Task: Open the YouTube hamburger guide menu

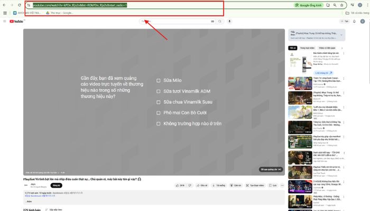Action: tap(4, 21)
